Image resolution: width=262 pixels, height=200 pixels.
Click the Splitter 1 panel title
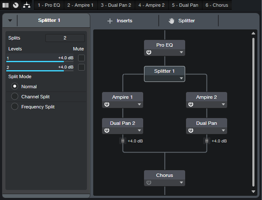pyautogui.click(x=49, y=21)
